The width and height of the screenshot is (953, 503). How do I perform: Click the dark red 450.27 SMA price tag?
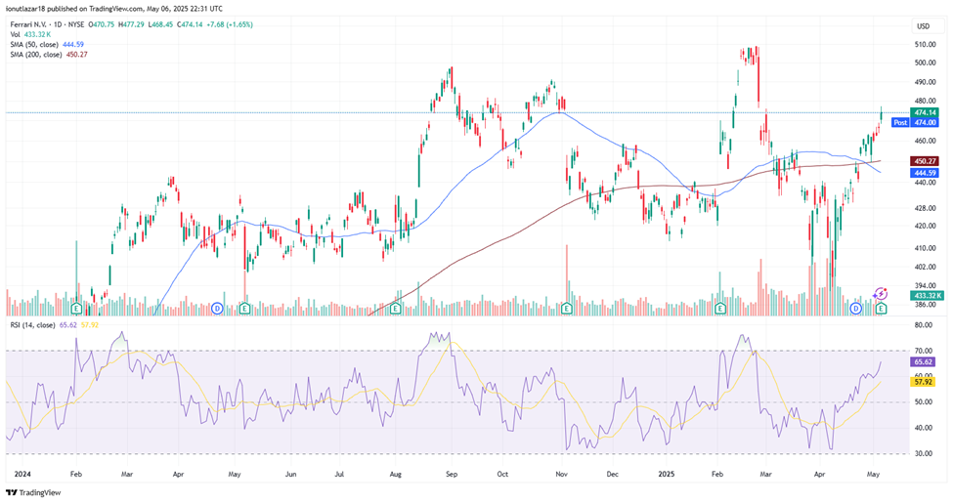pyautogui.click(x=925, y=161)
